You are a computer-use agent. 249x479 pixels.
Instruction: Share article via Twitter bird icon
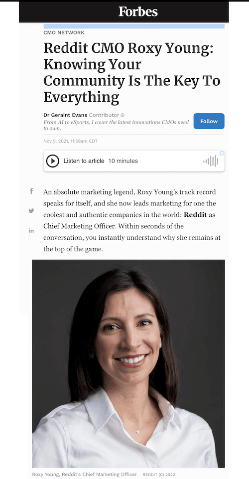pyautogui.click(x=31, y=210)
